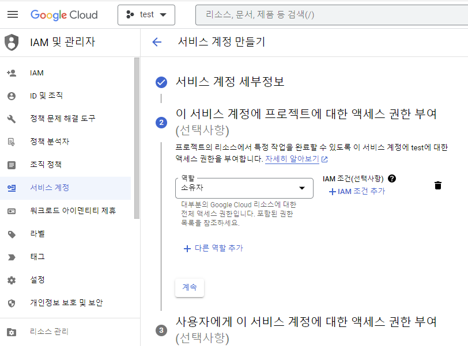Image resolution: width=468 pixels, height=346 pixels.
Task: Click the 설정 gear icon
Action: pos(12,280)
